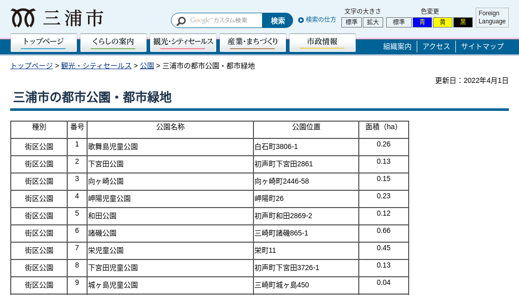Viewport: 519px width, 295px height.
Task: Open the 検索の仕方 help link
Action: (x=321, y=20)
